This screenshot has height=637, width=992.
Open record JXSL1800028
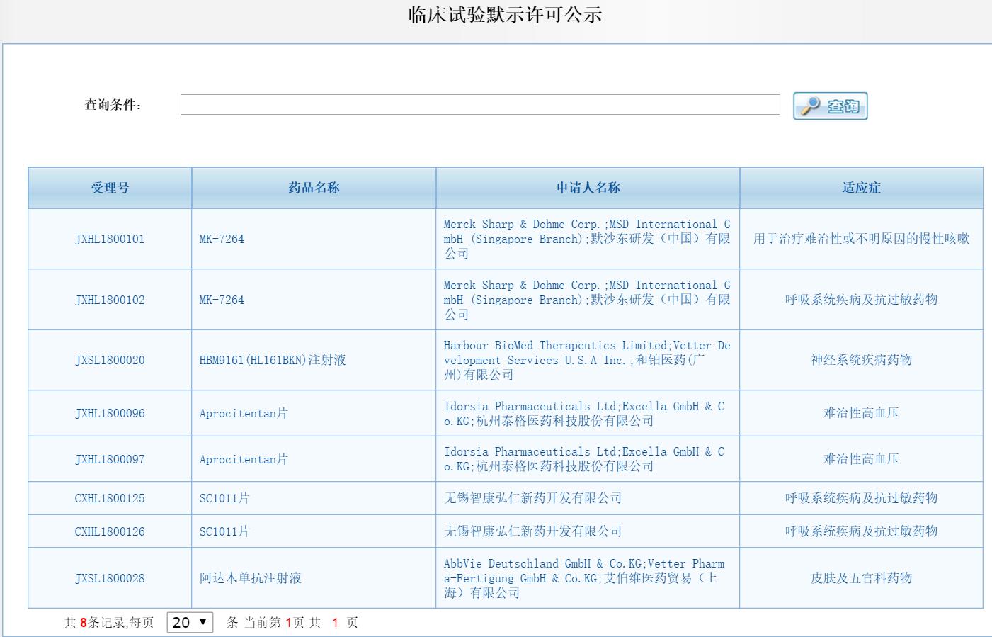110,579
